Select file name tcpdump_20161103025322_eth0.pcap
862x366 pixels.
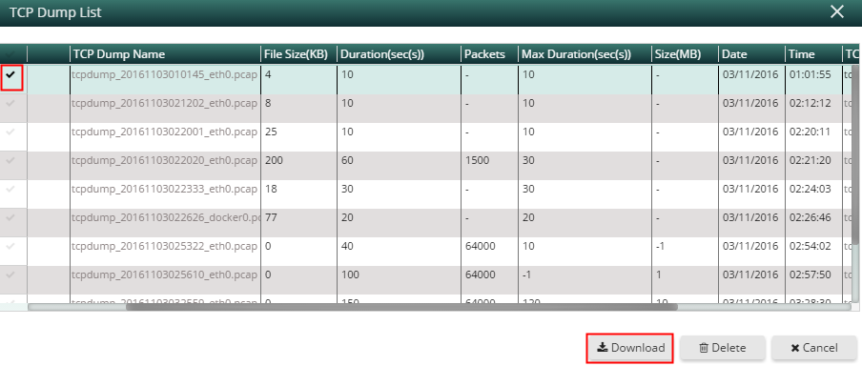pyautogui.click(x=164, y=246)
